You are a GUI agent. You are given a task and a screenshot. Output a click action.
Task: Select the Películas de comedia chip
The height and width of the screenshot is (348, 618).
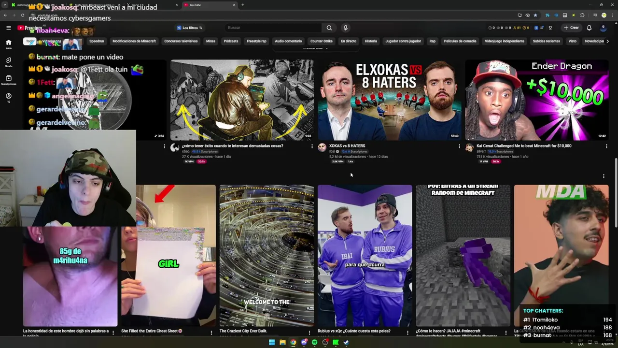point(460,41)
